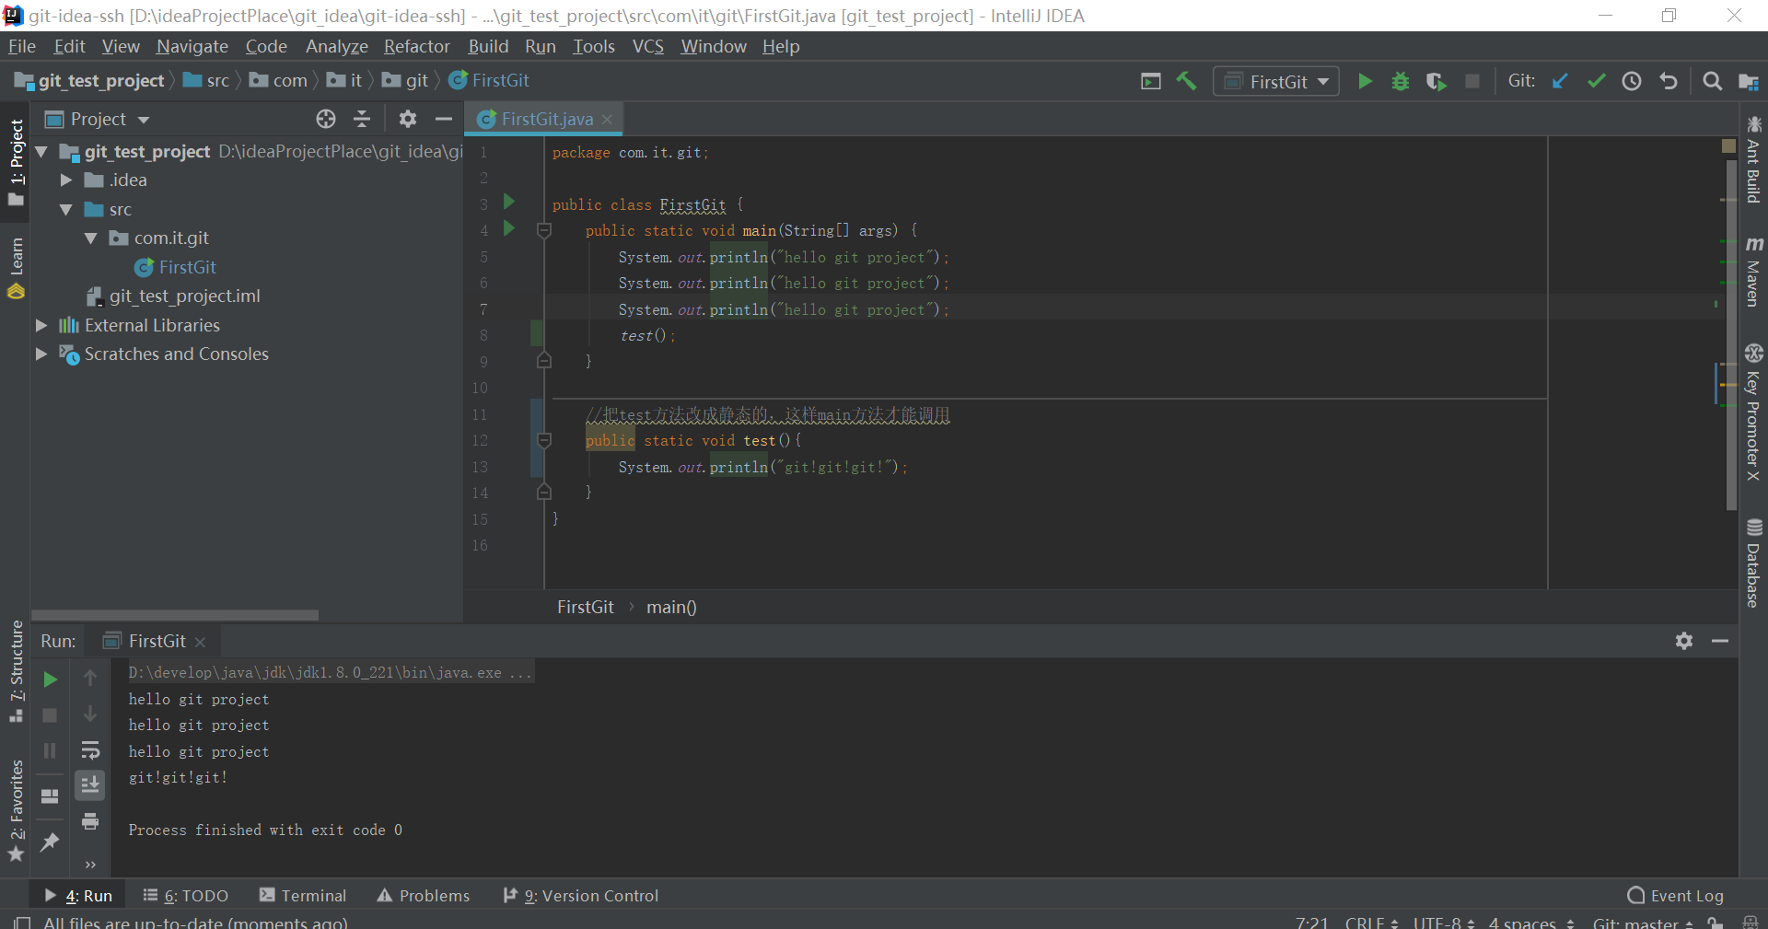Image resolution: width=1768 pixels, height=929 pixels.
Task: Toggle soft-wrap in Run console
Action: click(x=90, y=749)
